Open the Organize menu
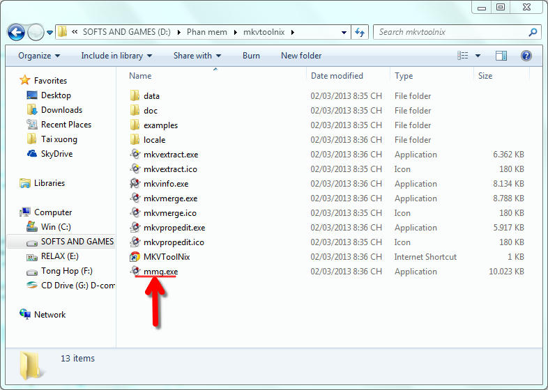548x390 pixels. [39, 56]
